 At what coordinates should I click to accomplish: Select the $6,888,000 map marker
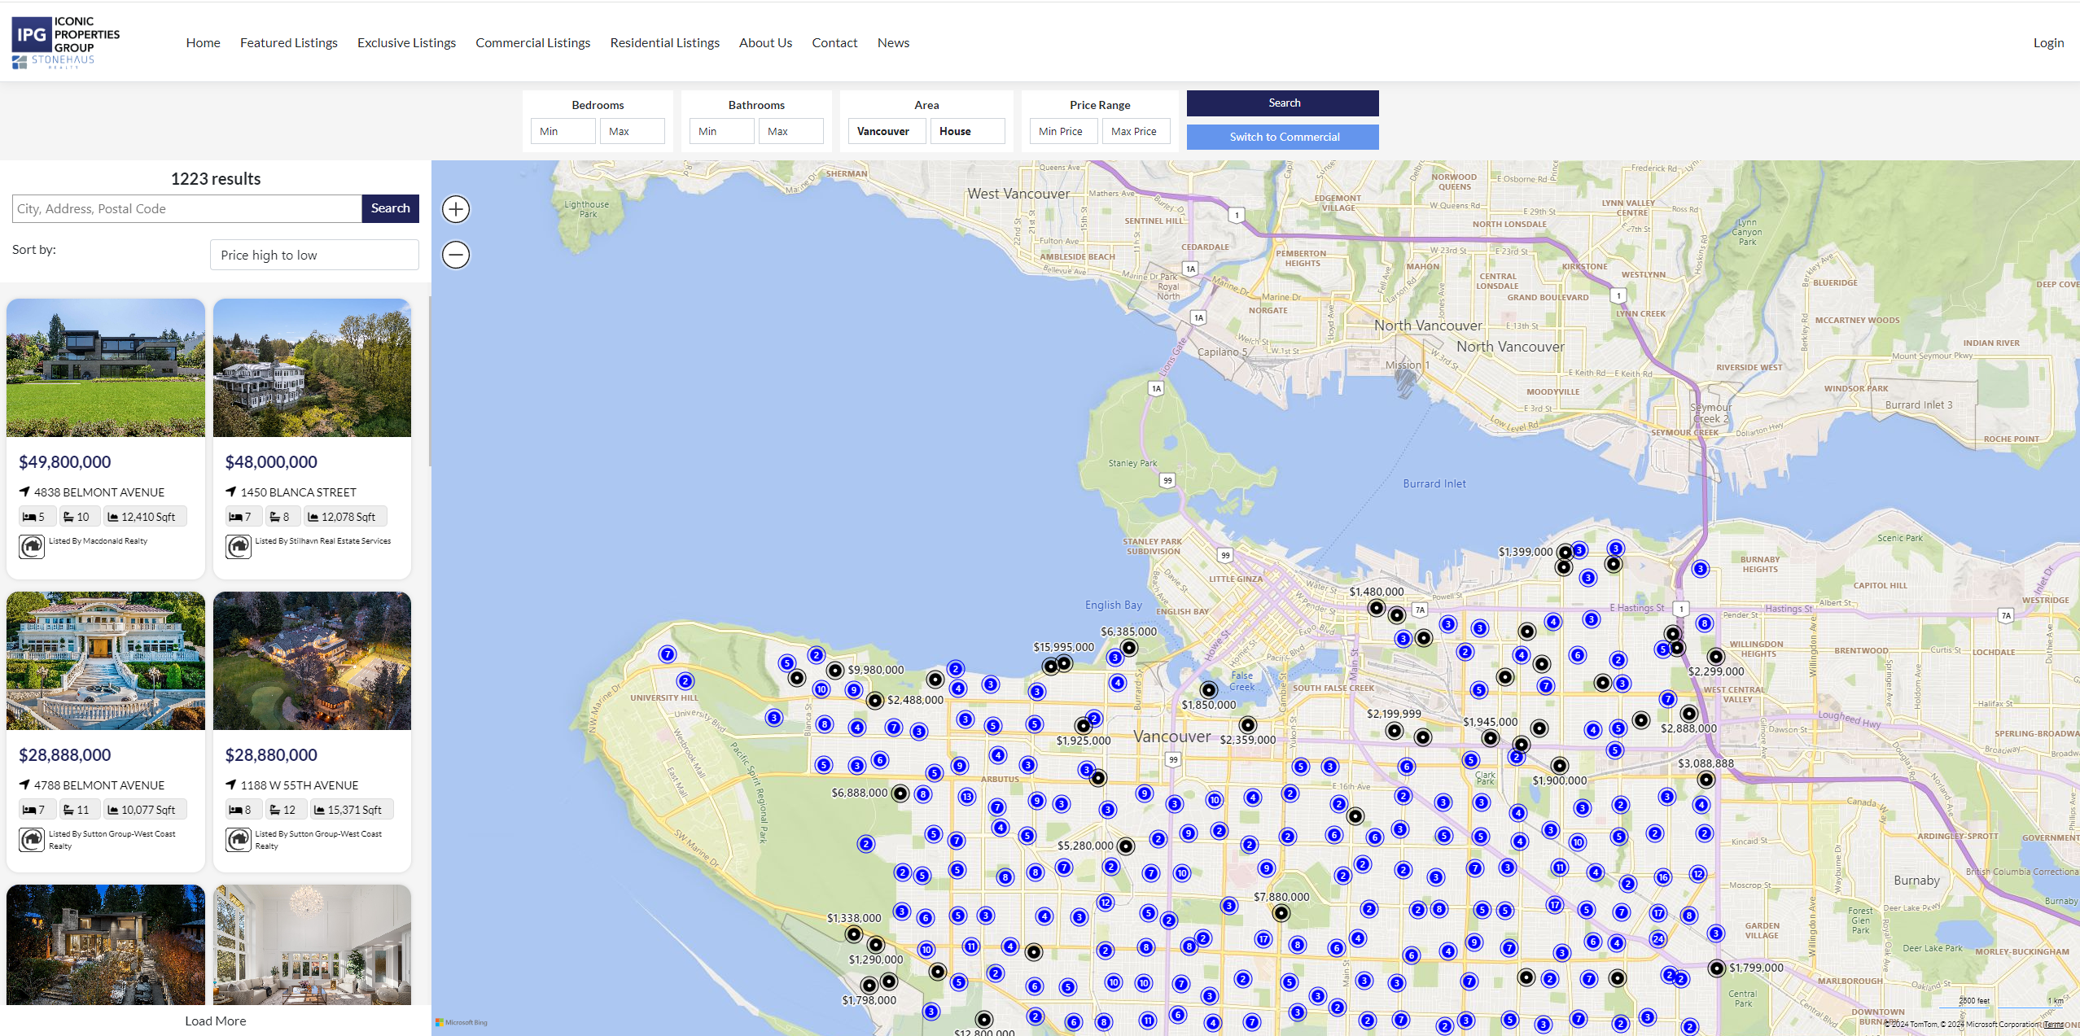900,793
